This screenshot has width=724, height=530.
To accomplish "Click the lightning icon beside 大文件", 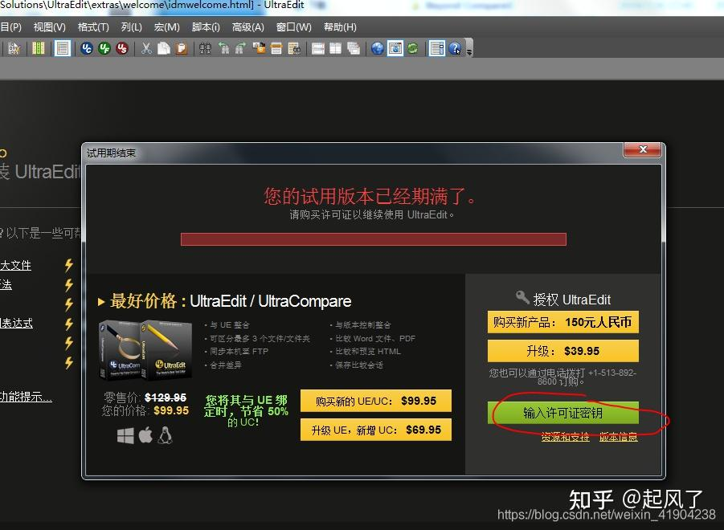I will [x=69, y=265].
